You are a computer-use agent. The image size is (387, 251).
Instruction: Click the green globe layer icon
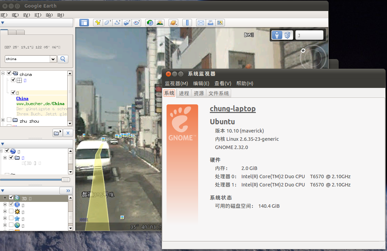pyautogui.click(x=17, y=225)
